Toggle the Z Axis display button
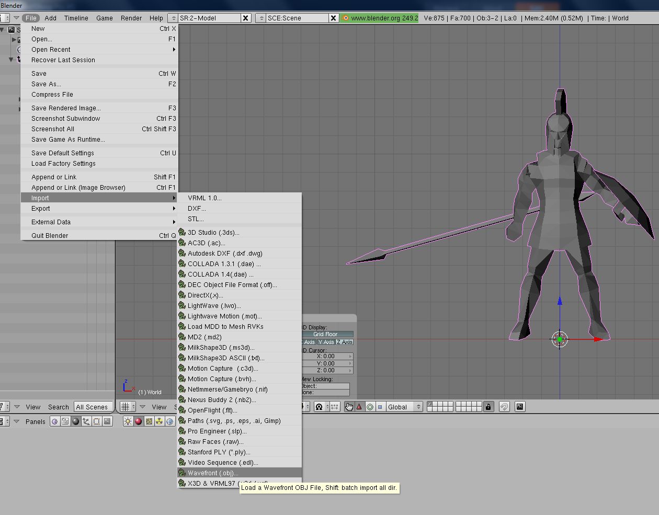659x515 pixels. click(x=345, y=342)
